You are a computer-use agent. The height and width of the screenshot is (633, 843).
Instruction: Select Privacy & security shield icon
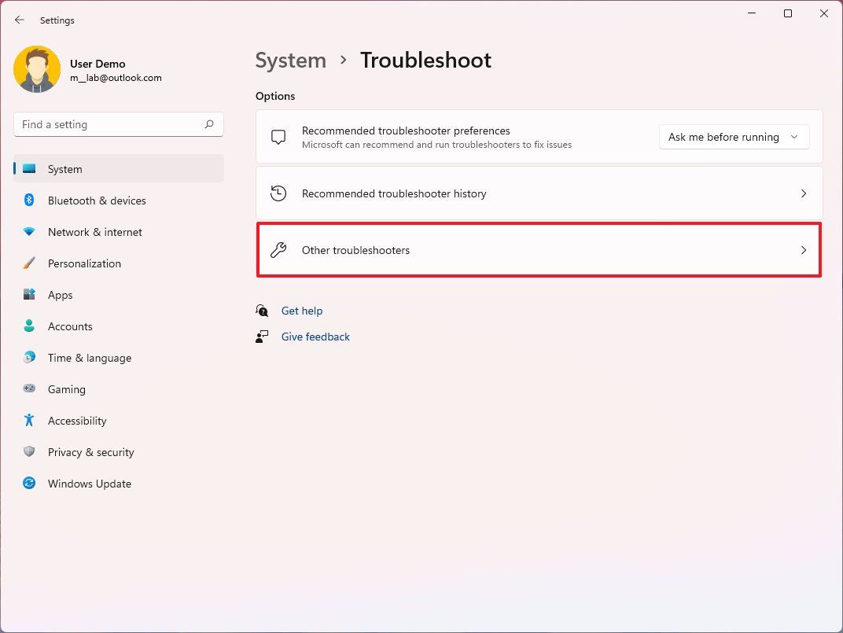pyautogui.click(x=29, y=452)
